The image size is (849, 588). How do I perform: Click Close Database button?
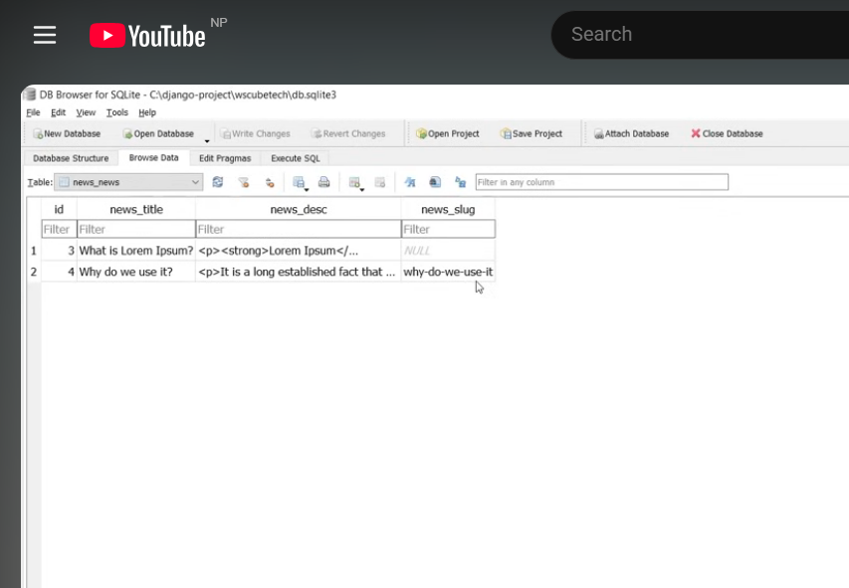(728, 133)
